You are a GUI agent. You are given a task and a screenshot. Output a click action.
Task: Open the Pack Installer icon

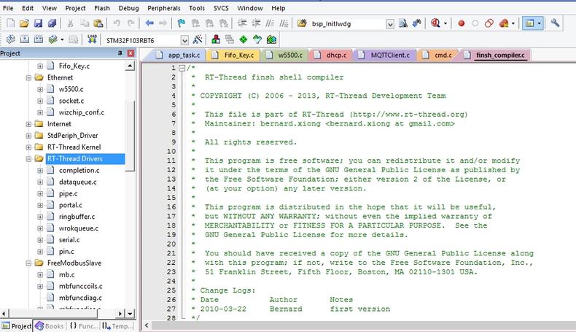pos(271,39)
